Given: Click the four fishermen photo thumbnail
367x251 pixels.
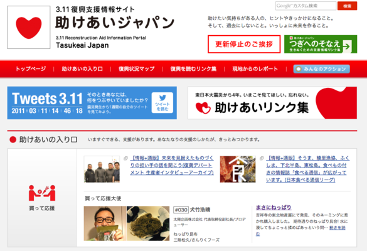Looking at the screenshot, I should click(x=102, y=169).
